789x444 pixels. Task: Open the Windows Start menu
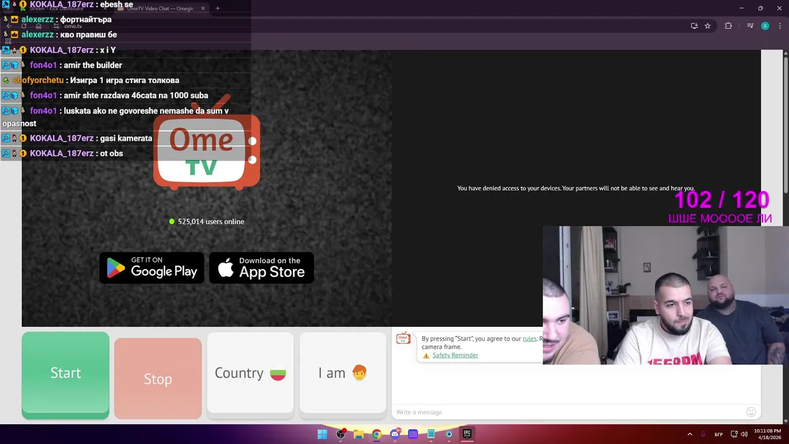tap(322, 434)
